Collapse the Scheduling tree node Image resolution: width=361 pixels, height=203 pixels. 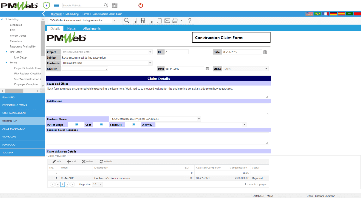[x=2, y=19]
